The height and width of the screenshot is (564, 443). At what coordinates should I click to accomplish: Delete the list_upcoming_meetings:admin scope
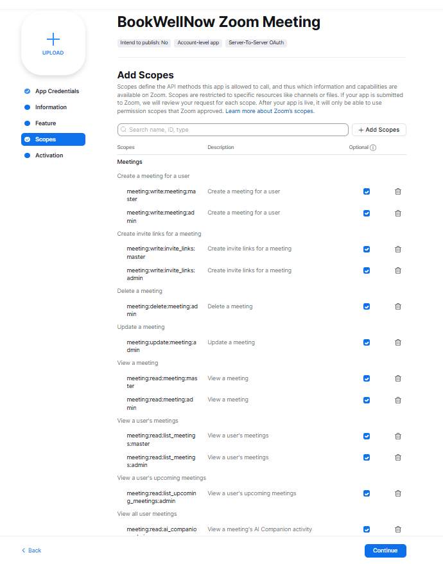click(397, 493)
